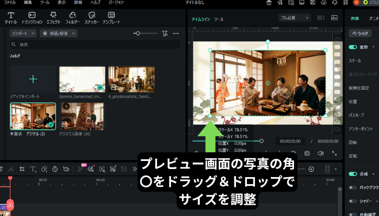Click the メディアをインポート plus tile
The height and width of the screenshot is (216, 379).
tap(33, 79)
